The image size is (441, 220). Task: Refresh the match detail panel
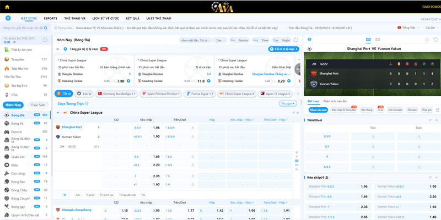[435, 40]
